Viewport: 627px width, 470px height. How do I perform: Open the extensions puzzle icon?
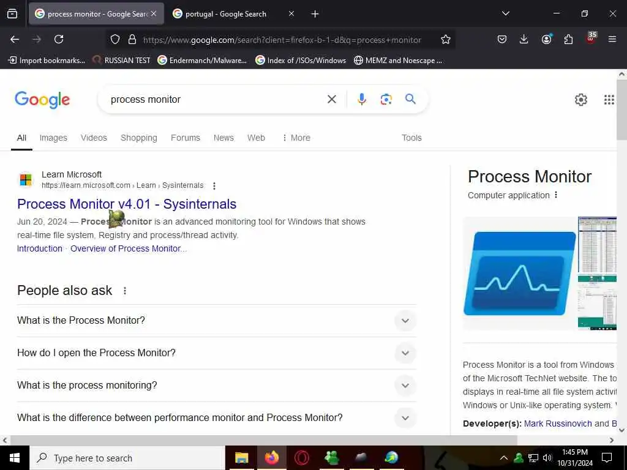pyautogui.click(x=568, y=39)
